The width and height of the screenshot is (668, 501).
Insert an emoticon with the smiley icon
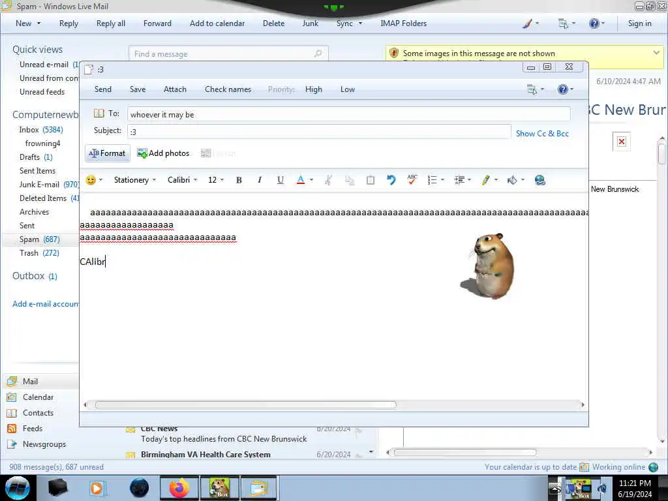(x=90, y=180)
